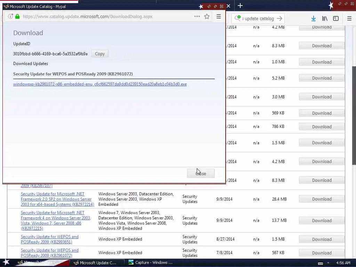Open the library bookshelf icon
The height and width of the screenshot is (267, 356).
[x=325, y=19]
